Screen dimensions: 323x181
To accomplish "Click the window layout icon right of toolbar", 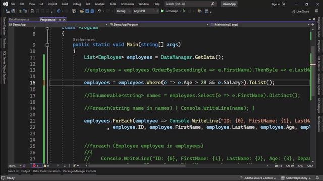I will pyautogui.click(x=206, y=11).
